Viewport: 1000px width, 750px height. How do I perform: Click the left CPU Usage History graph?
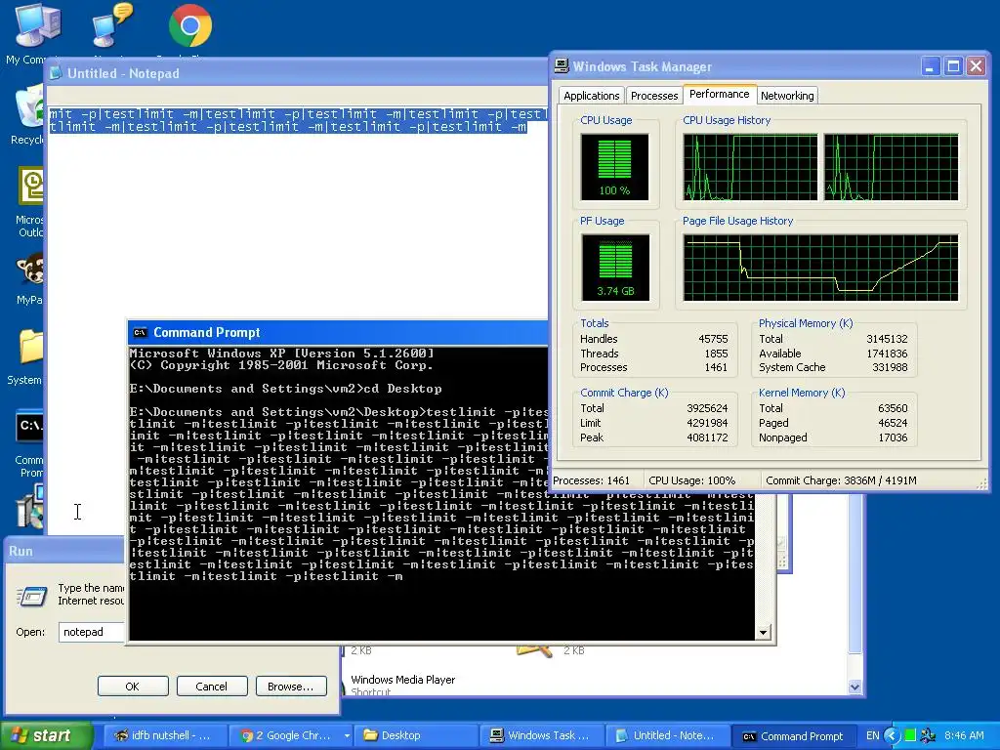[750, 167]
